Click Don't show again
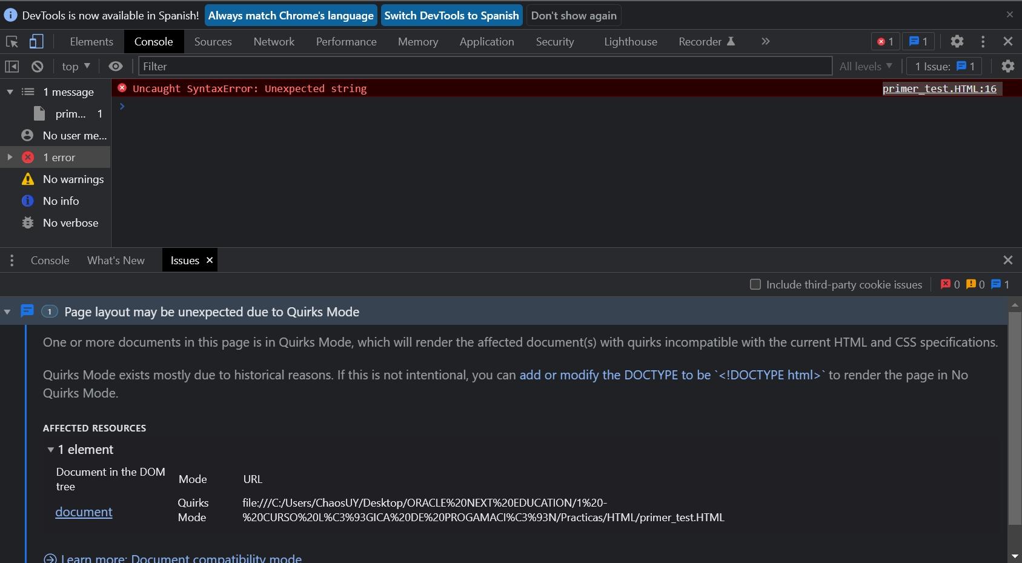The width and height of the screenshot is (1022, 563). [x=574, y=15]
